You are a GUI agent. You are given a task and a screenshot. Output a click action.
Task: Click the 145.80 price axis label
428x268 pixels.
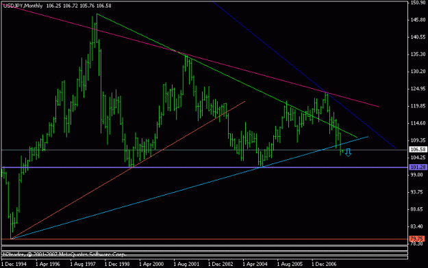tap(418, 20)
